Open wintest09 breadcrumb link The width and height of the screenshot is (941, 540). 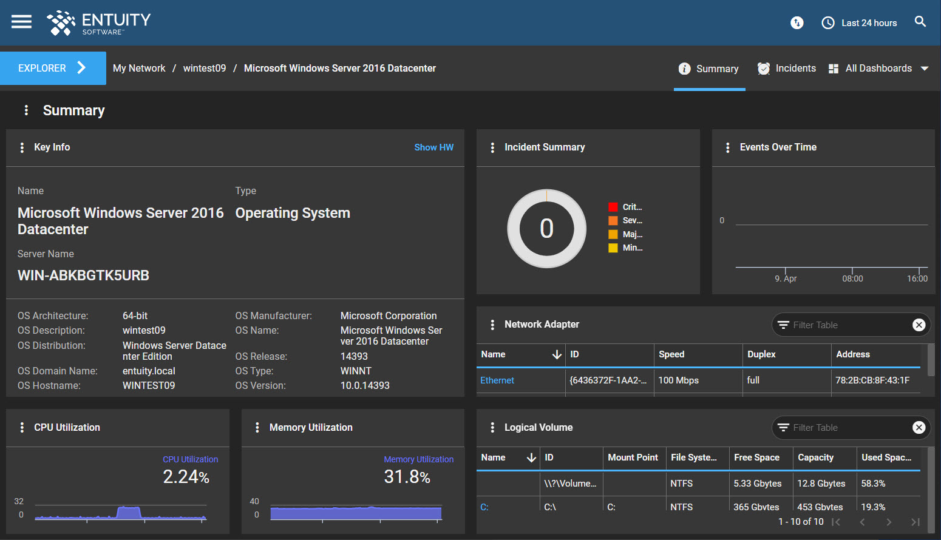(205, 69)
